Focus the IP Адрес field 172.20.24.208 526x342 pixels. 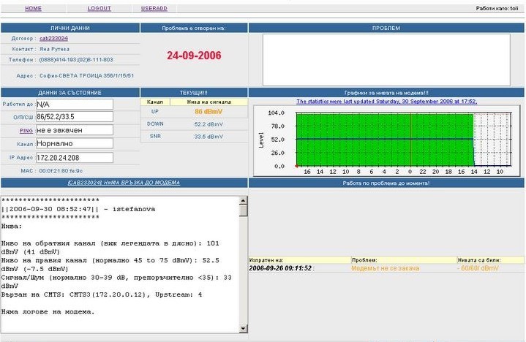click(75, 157)
